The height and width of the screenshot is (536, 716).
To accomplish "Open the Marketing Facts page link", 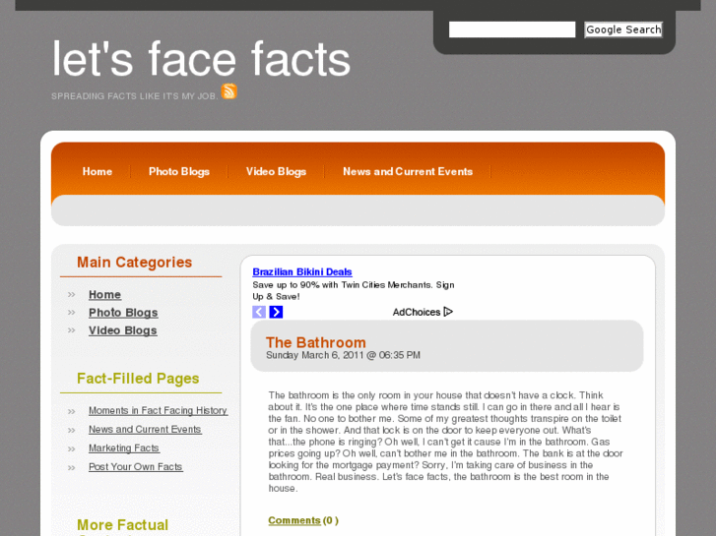I will click(124, 447).
